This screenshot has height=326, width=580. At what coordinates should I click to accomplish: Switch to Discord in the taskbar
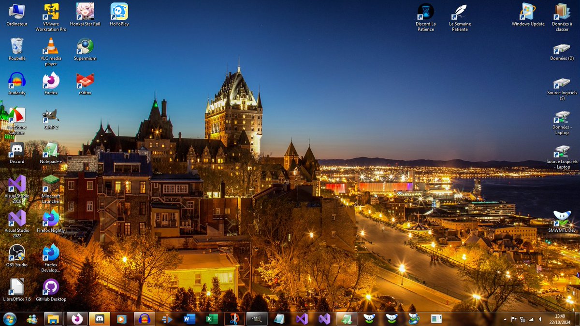pyautogui.click(x=100, y=319)
